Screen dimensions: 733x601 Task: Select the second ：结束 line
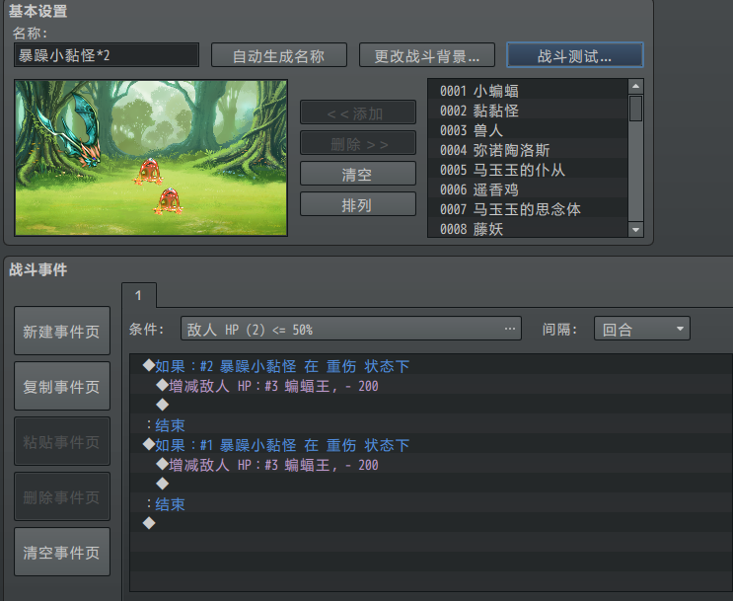tap(431, 504)
